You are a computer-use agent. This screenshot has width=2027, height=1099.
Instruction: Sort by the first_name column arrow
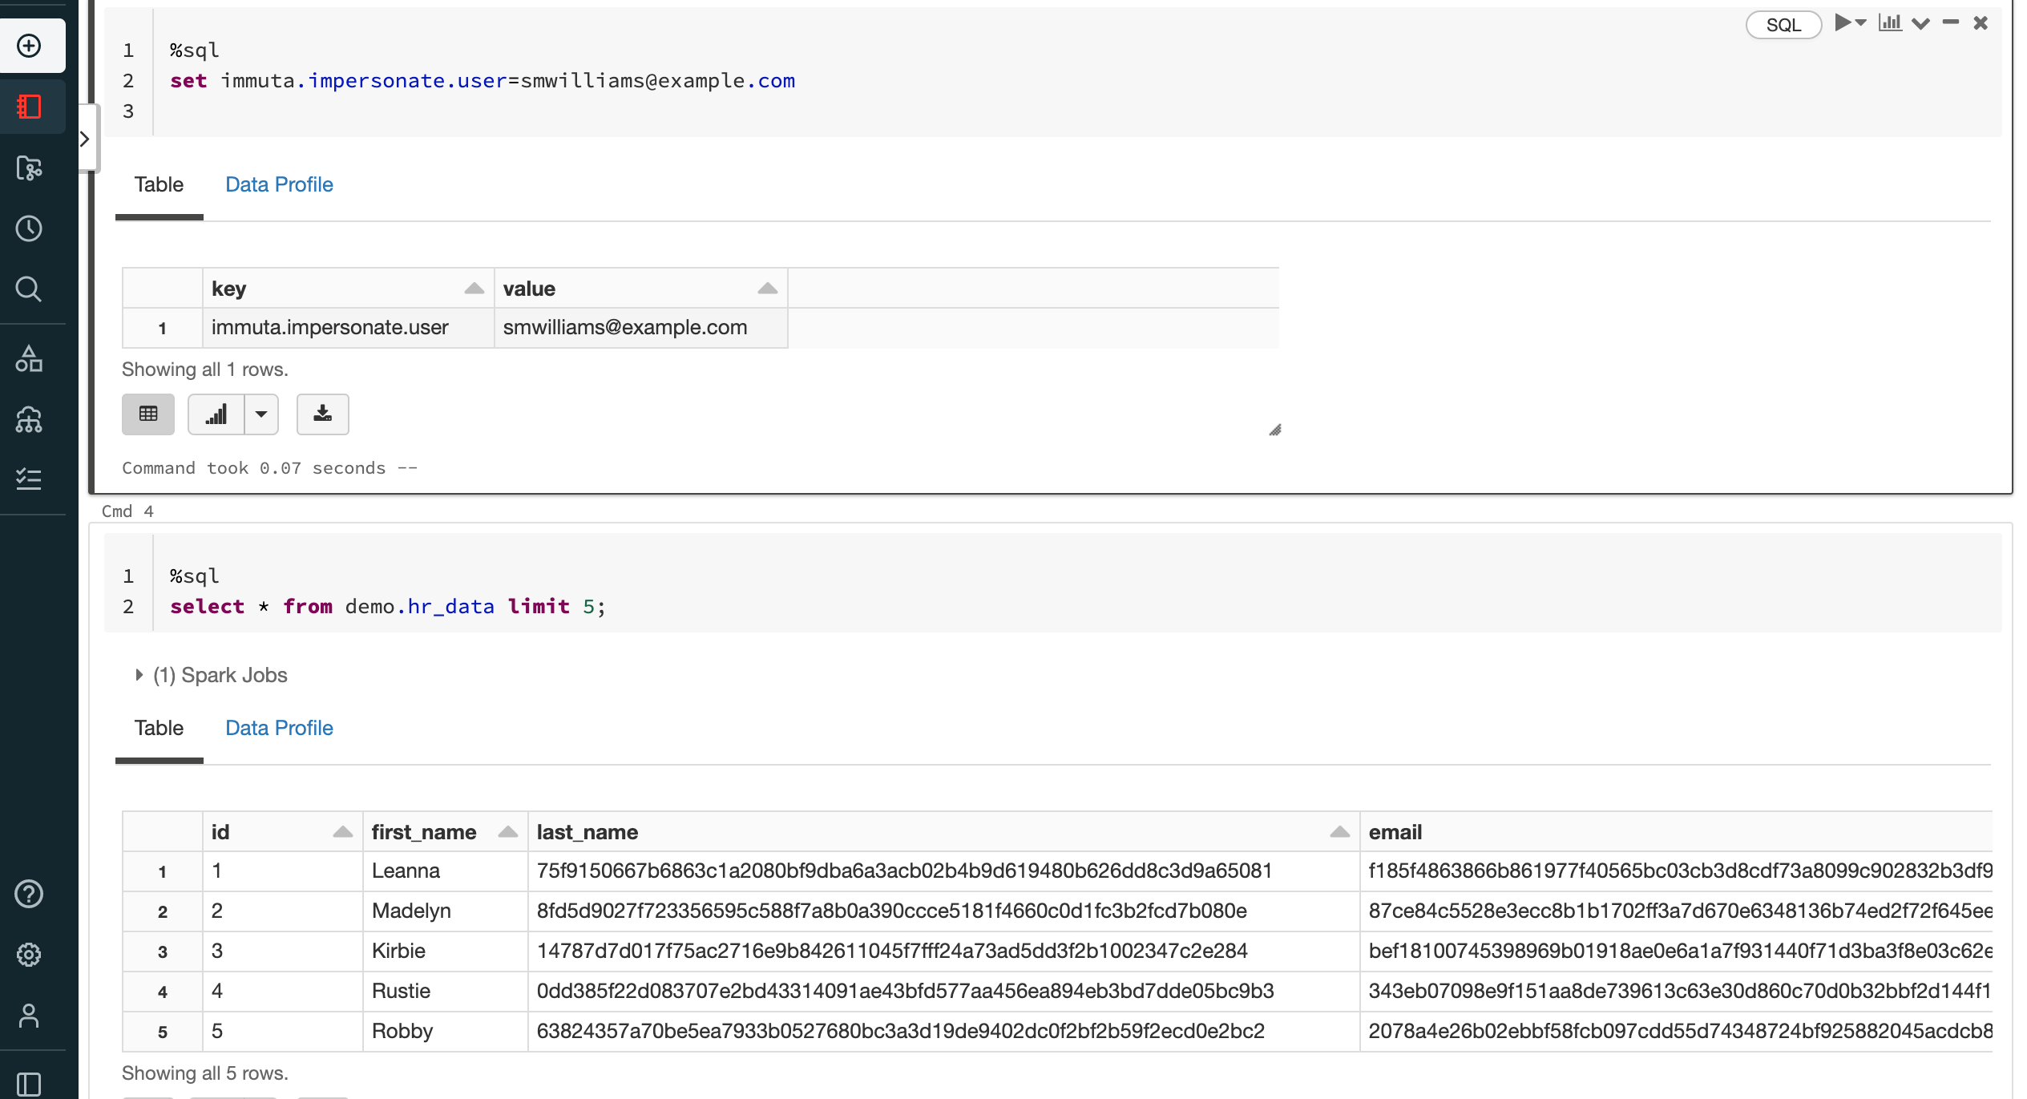point(508,831)
